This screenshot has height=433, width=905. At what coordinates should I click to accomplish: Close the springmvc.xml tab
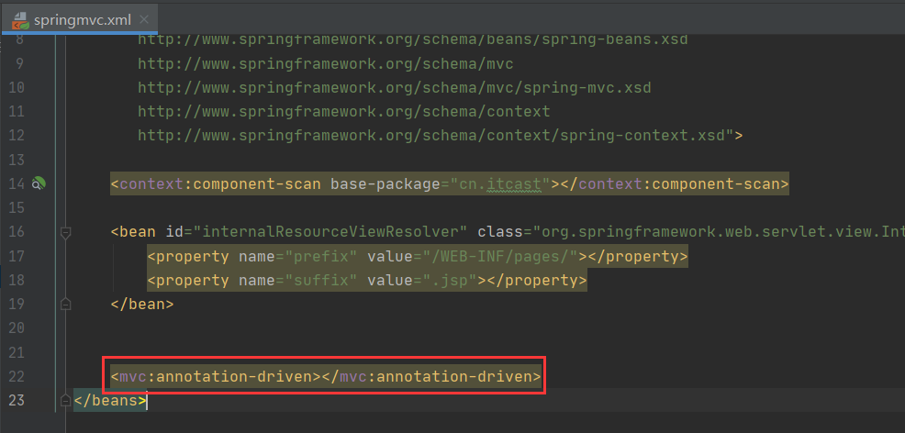tap(145, 21)
